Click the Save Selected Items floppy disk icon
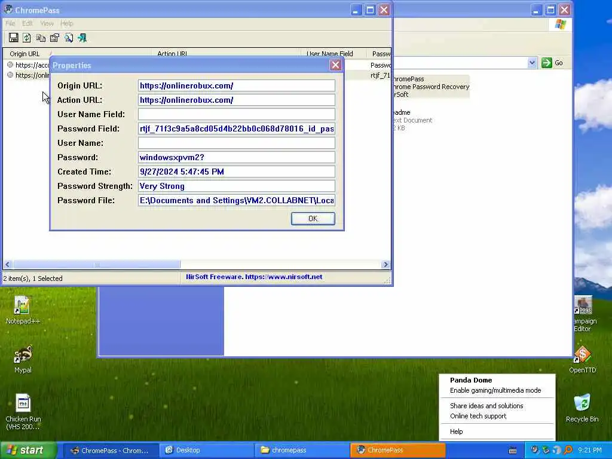Screen dimensions: 612x459 click(x=14, y=38)
